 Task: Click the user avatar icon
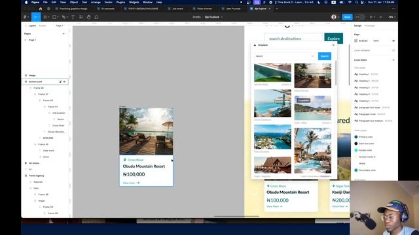pos(334,17)
